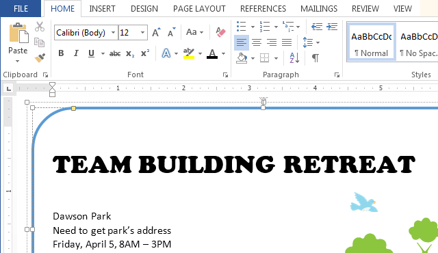Screen dimensions: 438x253
Task: Click the TEAM BUILDING RETREAT heading
Action: point(234,164)
